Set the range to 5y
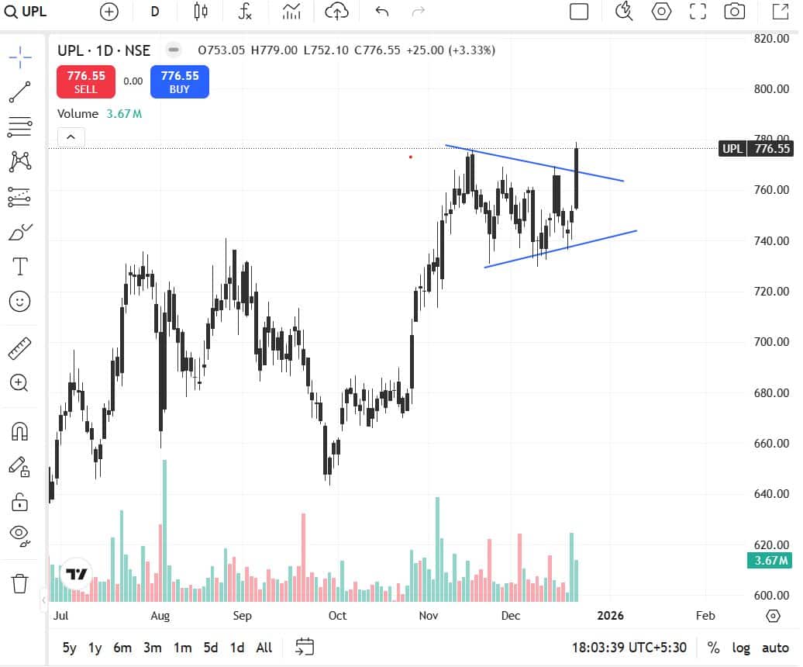Viewport: 803px width, 667px height. pyautogui.click(x=70, y=648)
